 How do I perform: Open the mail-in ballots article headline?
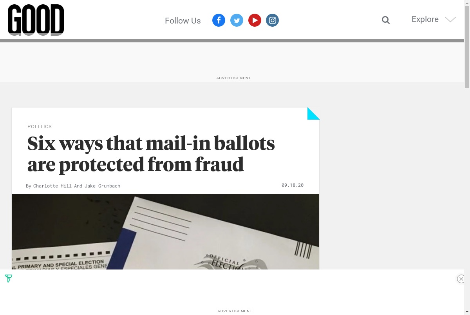point(151,154)
